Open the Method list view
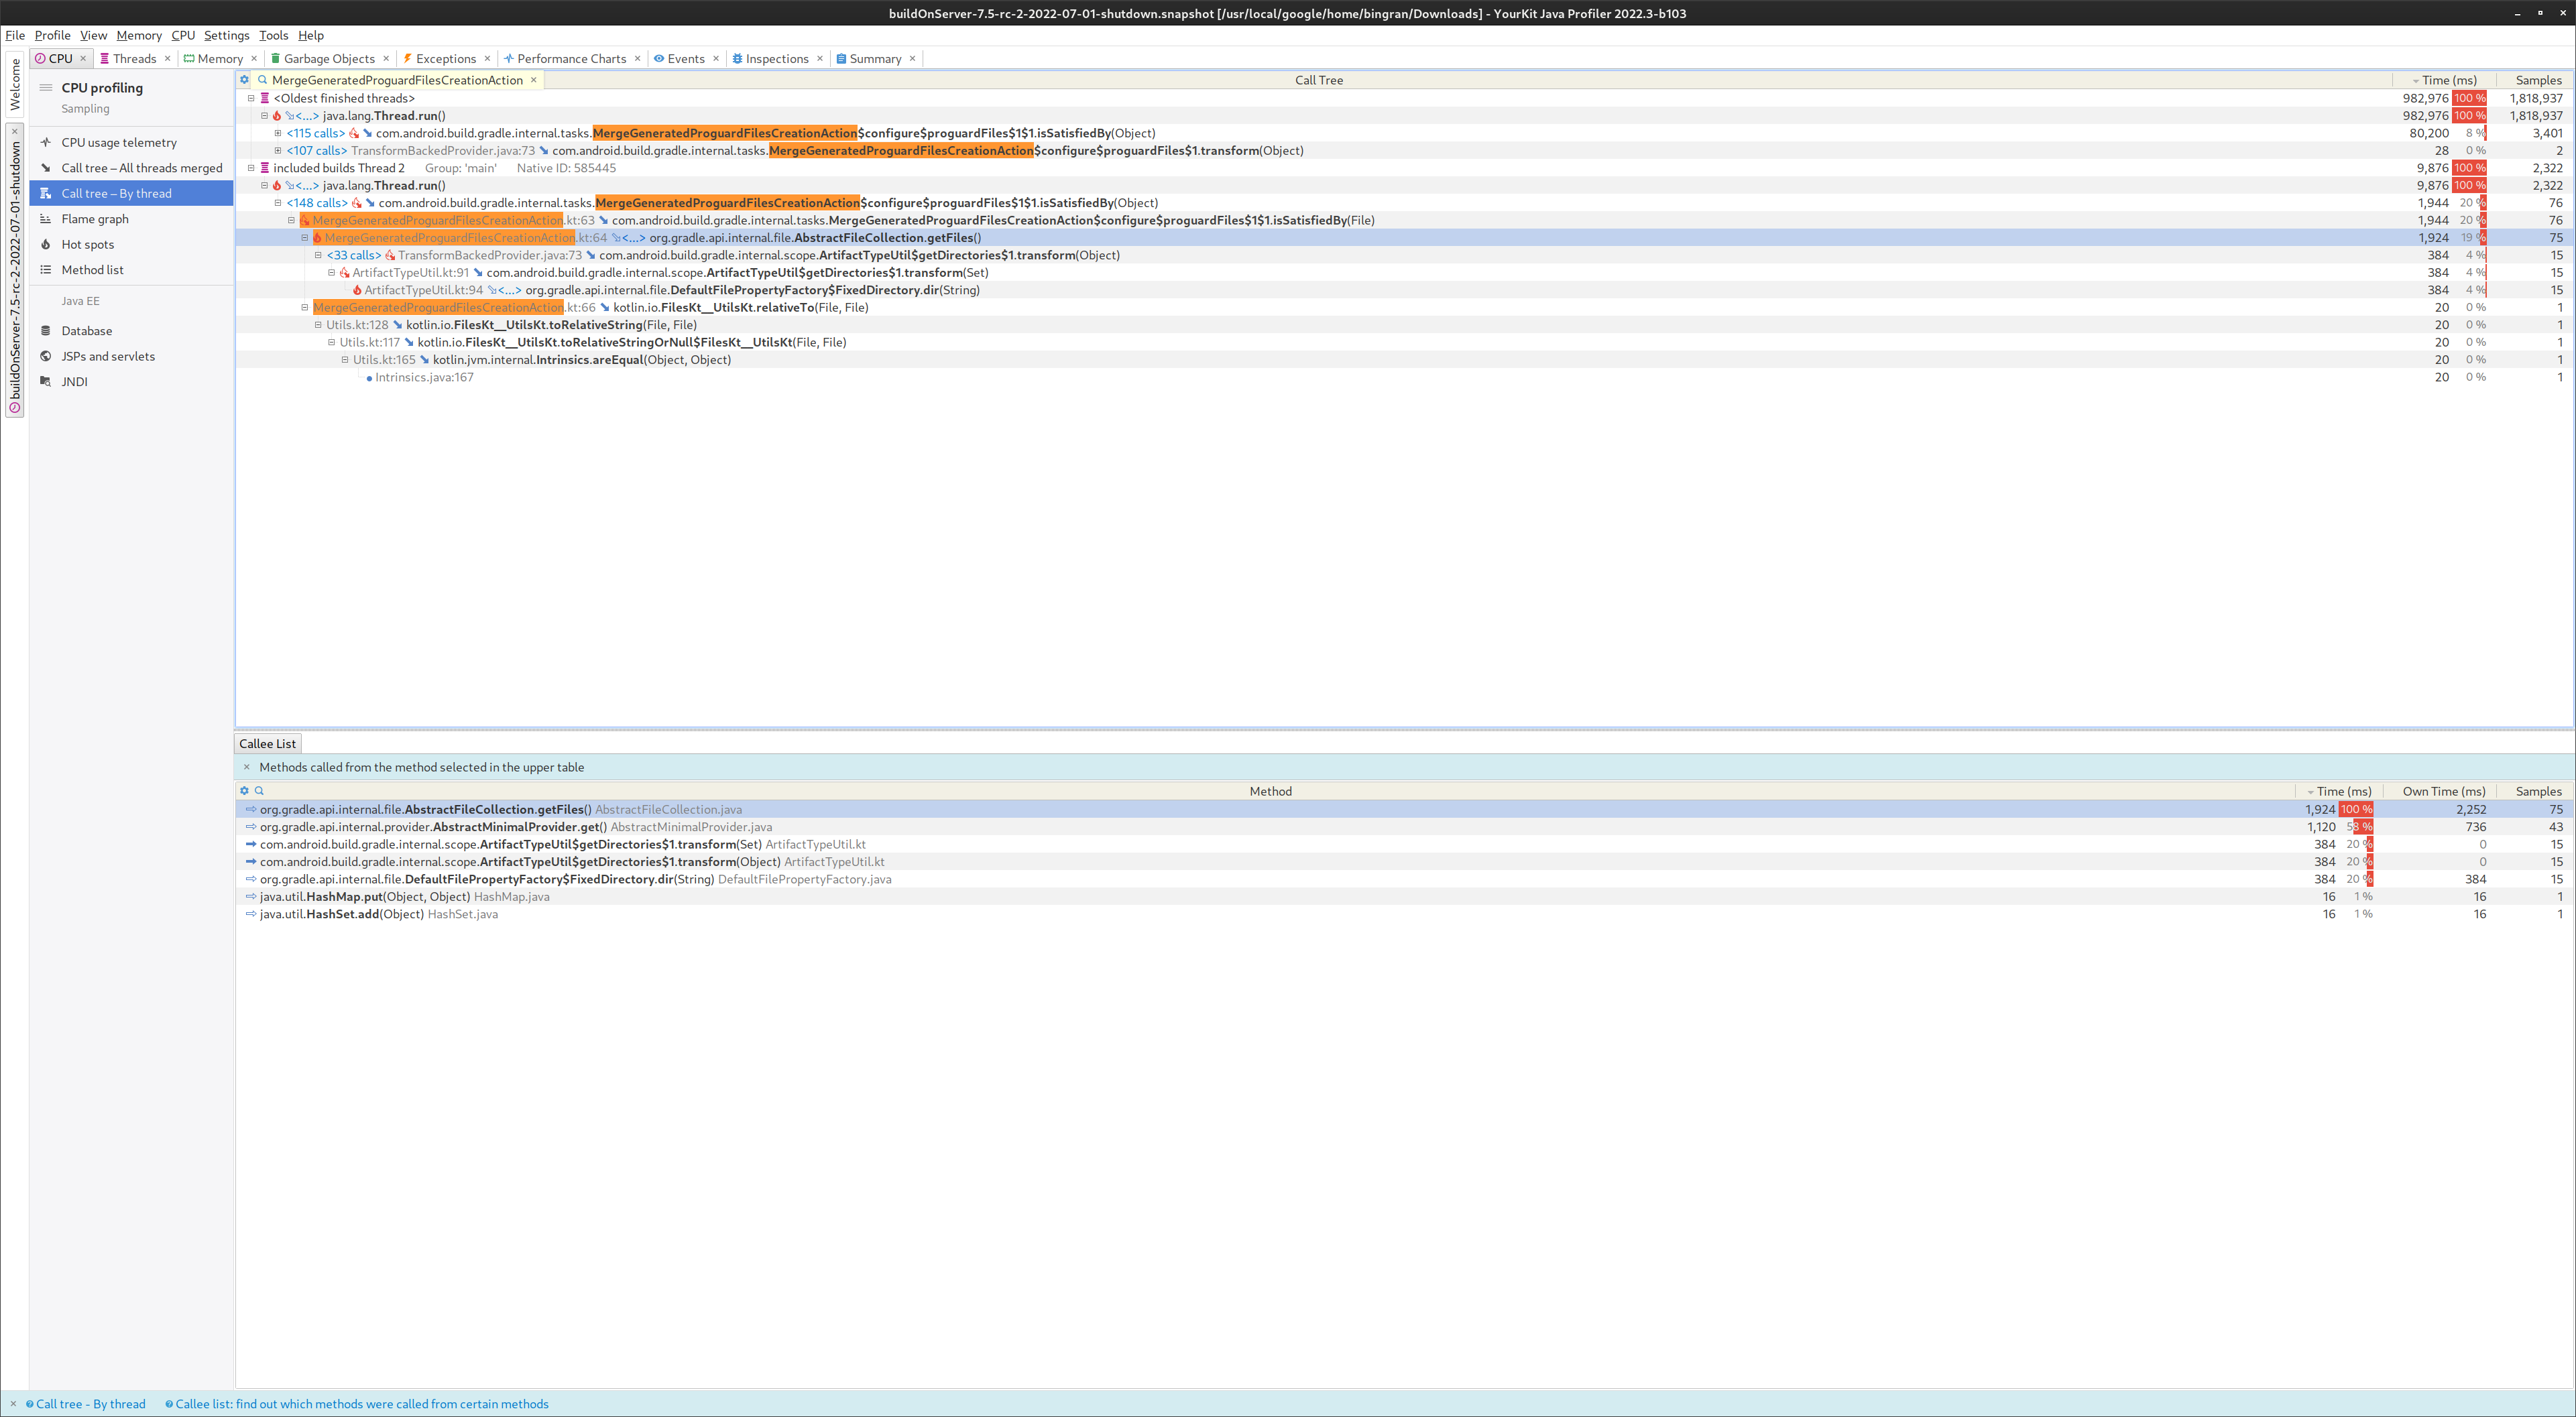2576x1417 pixels. 92,270
